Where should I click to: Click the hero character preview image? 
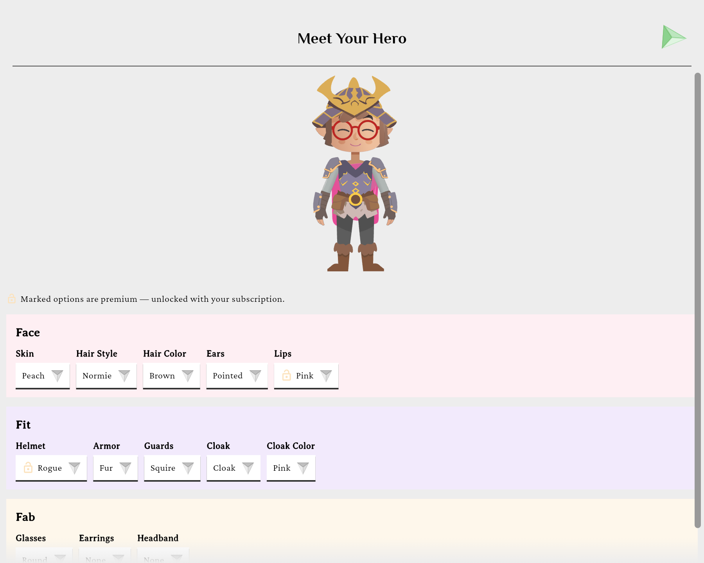tap(355, 173)
